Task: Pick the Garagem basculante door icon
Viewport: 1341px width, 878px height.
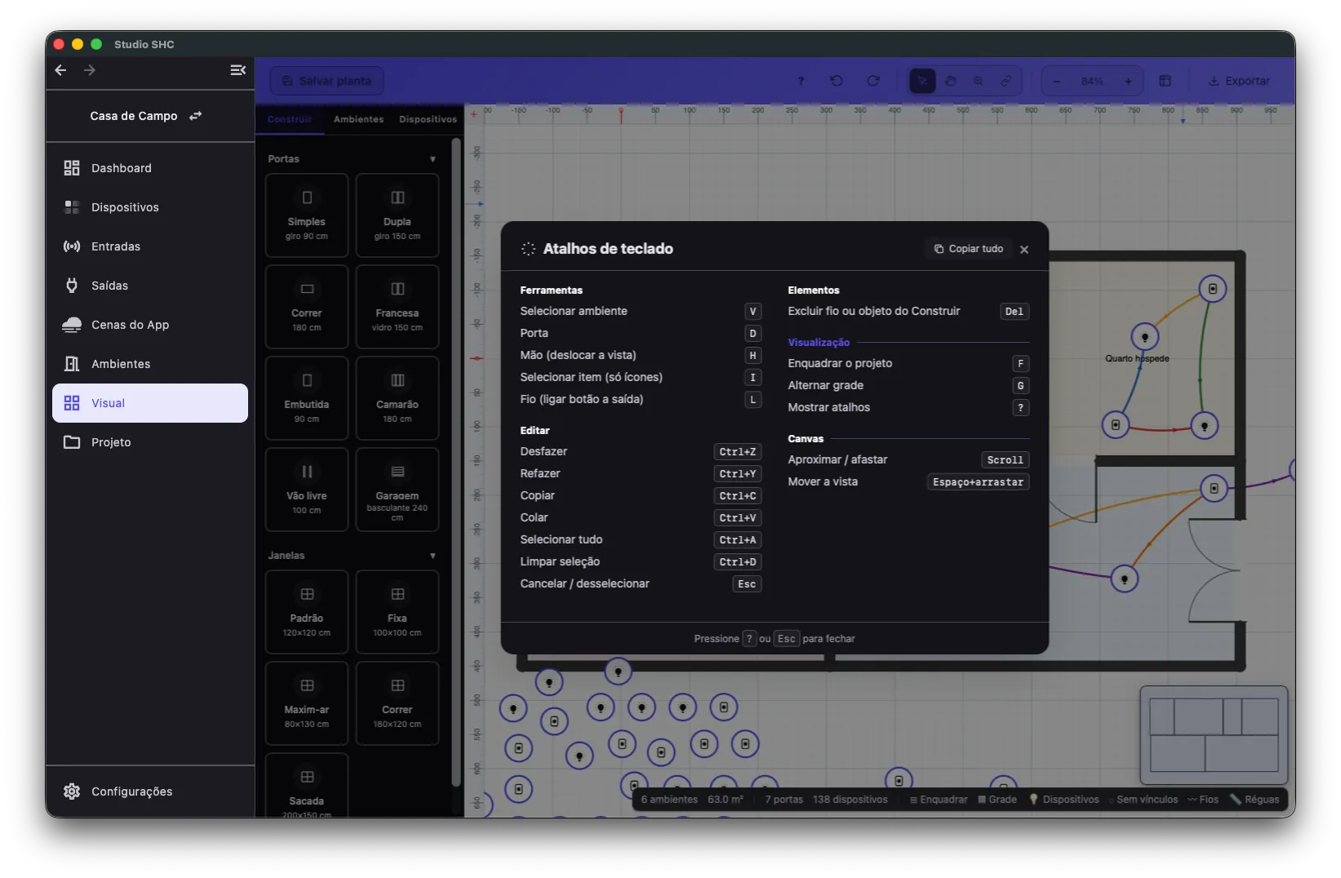Action: [397, 472]
